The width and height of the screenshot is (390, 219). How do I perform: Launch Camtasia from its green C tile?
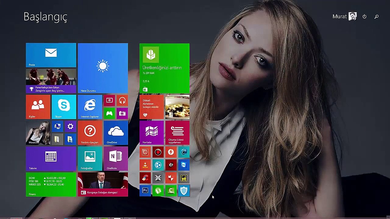pos(171,191)
